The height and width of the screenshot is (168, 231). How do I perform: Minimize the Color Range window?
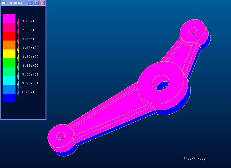point(30,3)
